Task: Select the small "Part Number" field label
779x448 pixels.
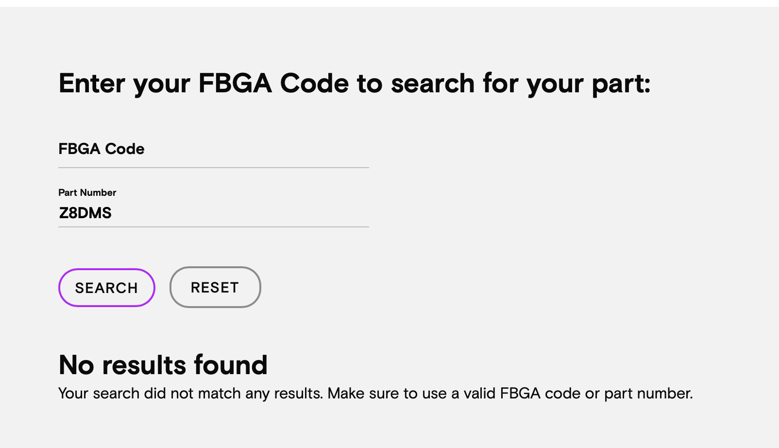Action: coord(87,192)
